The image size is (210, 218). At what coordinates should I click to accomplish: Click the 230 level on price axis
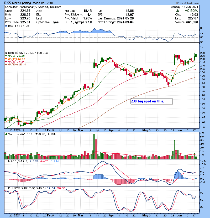202,53
